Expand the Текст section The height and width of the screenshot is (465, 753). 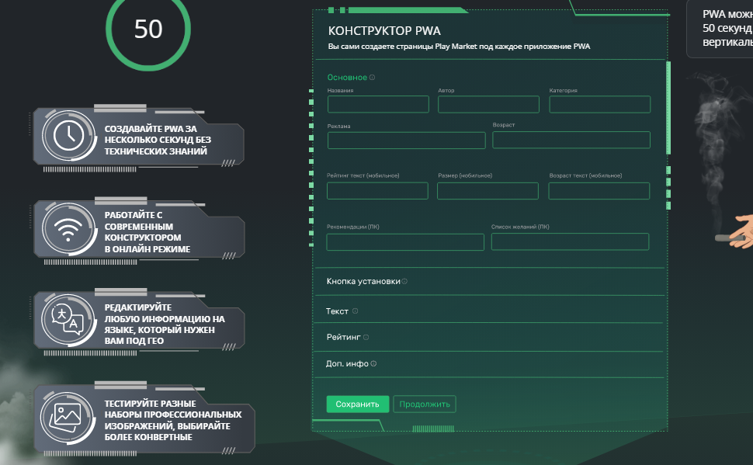(489, 311)
